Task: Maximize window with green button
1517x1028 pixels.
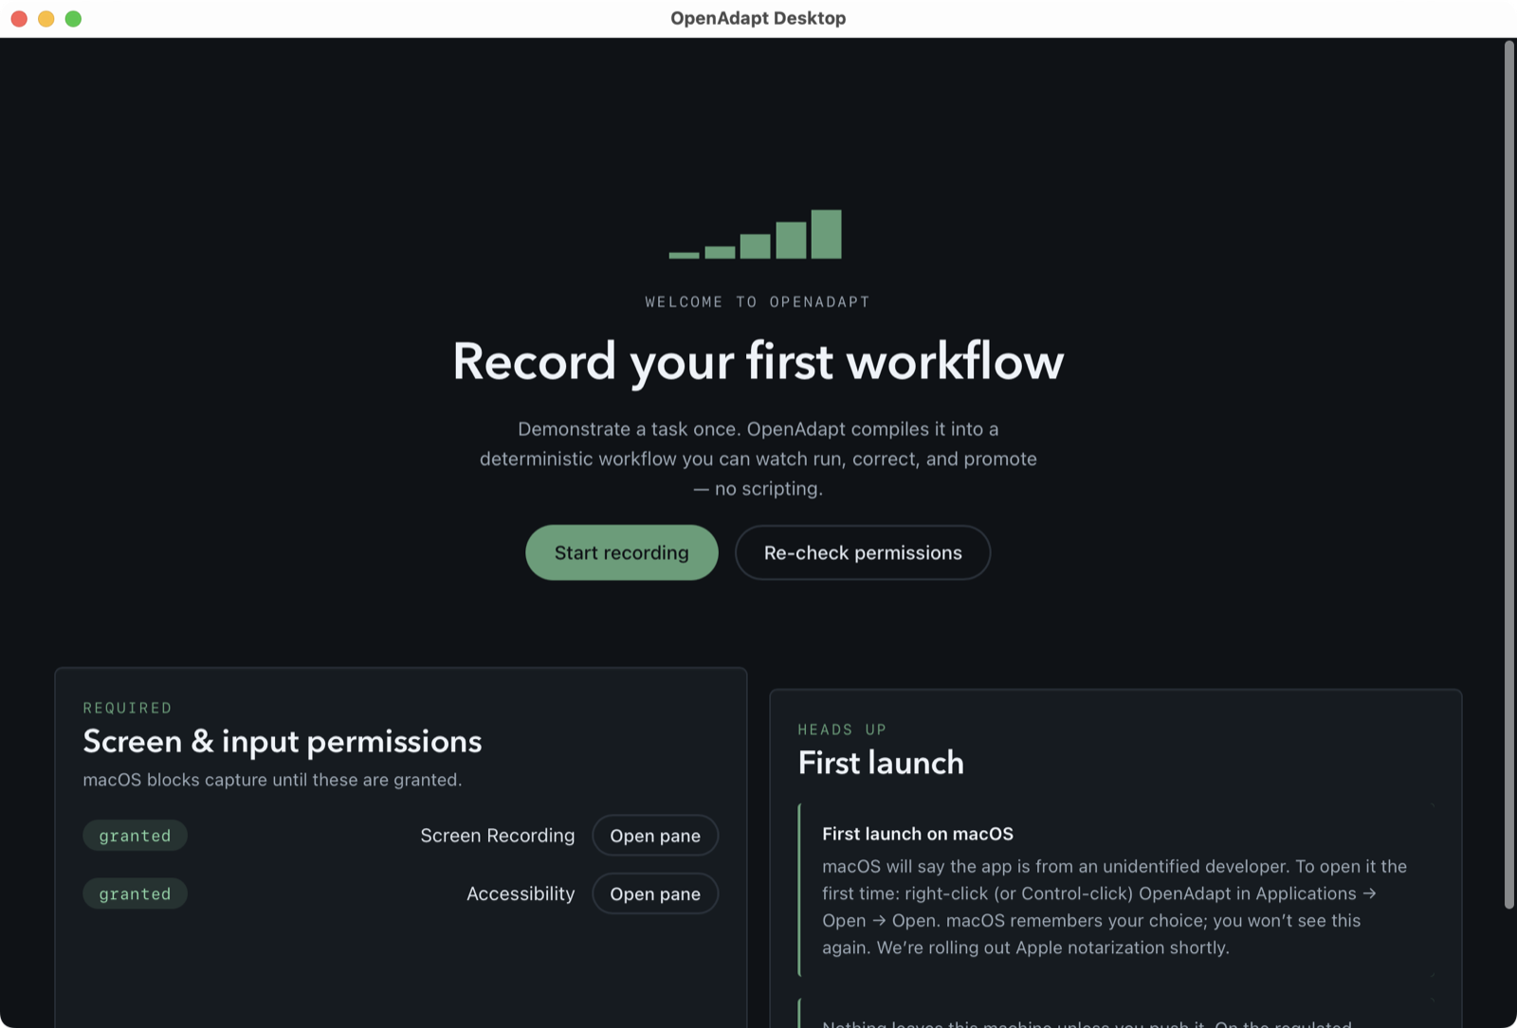Action: 73,19
